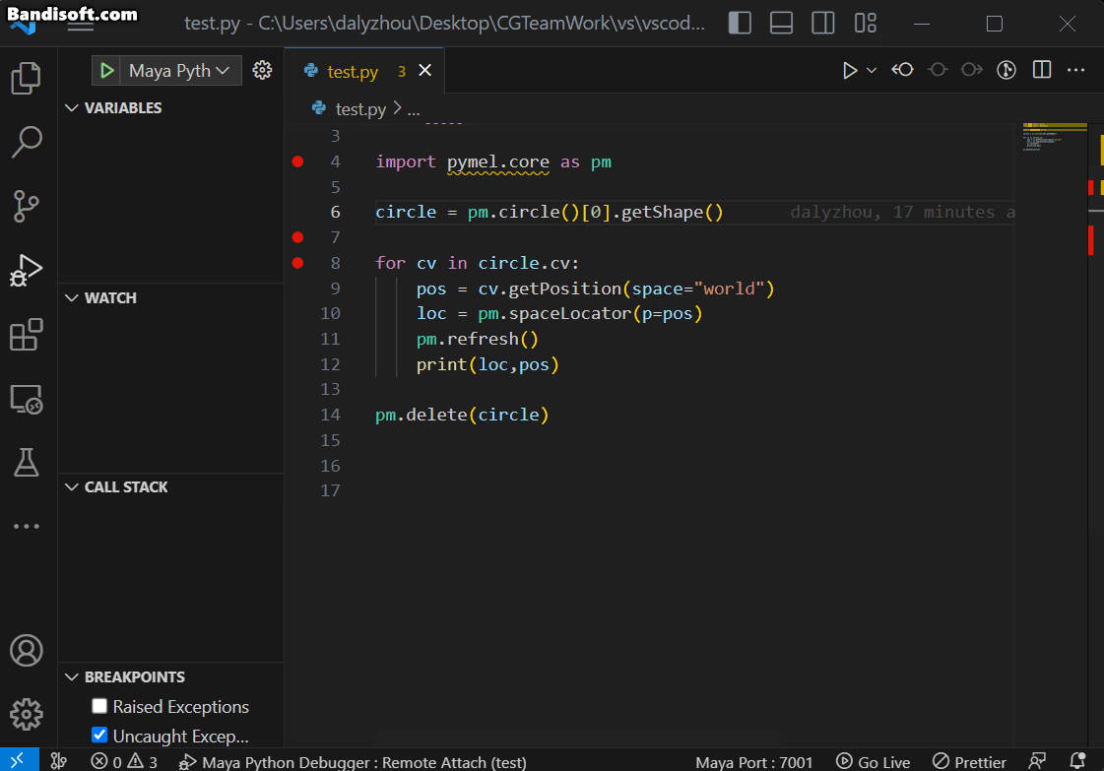Remove breakpoint on line 8

coord(297,263)
